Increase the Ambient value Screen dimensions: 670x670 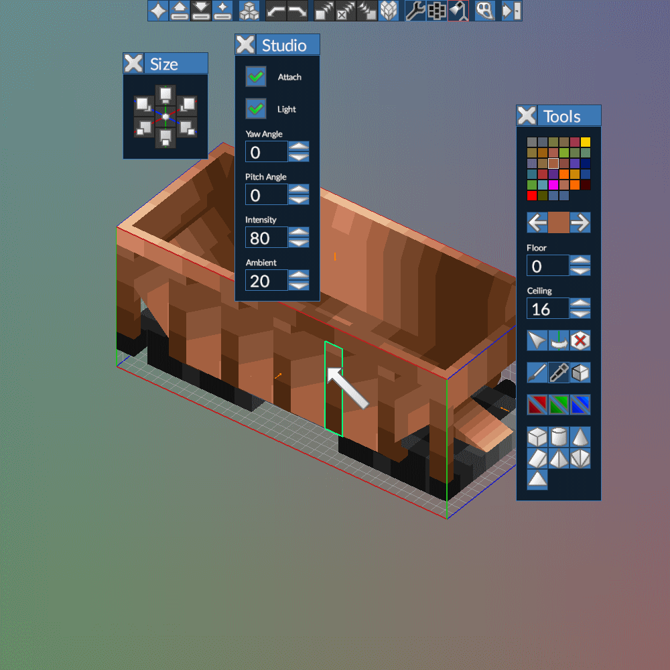[x=299, y=275]
